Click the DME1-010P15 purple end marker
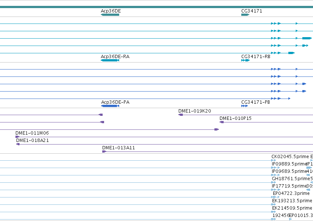Viewport: 313px width, 221px height. [221, 122]
